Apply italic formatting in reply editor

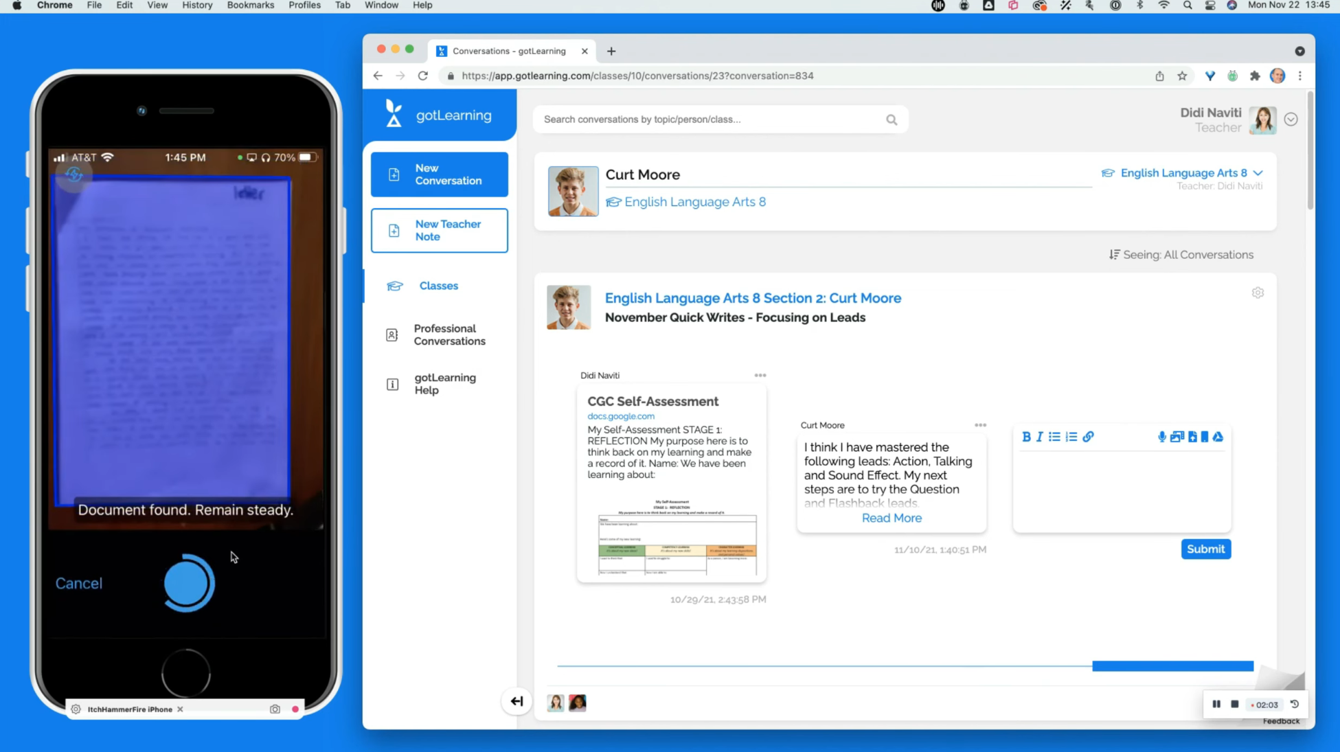tap(1039, 437)
